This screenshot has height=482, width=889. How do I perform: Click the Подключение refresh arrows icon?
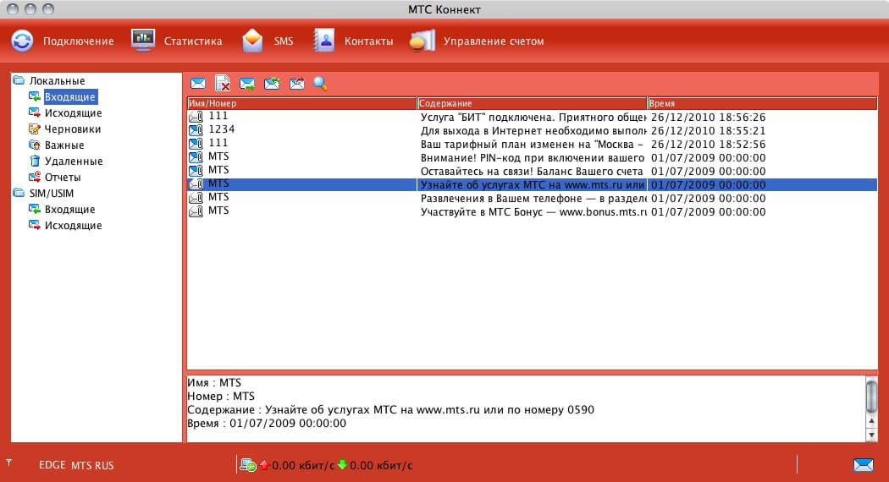(23, 41)
